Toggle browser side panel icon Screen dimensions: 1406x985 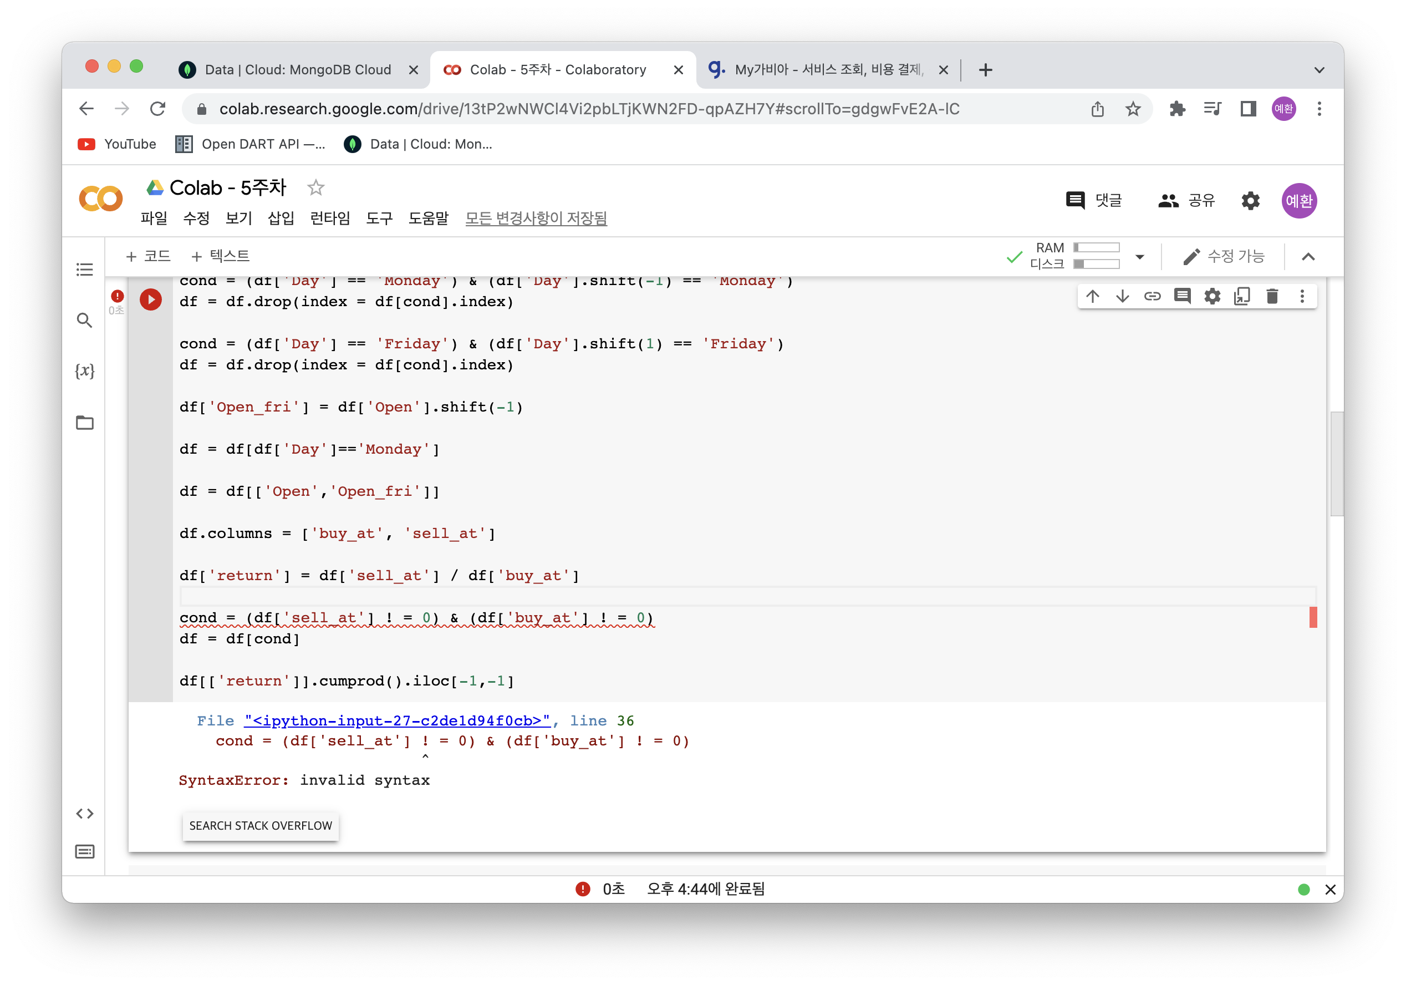pyautogui.click(x=1248, y=109)
